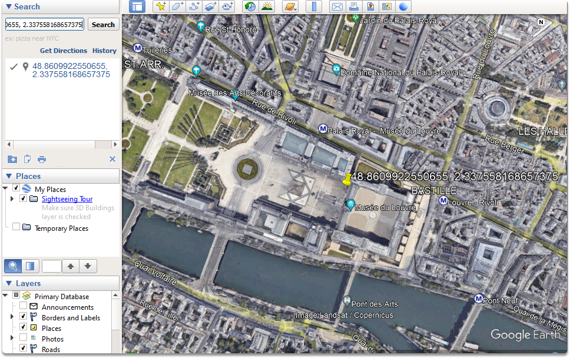Image resolution: width=570 pixels, height=358 pixels.
Task: Show historical imagery clock icon
Action: [250, 6]
